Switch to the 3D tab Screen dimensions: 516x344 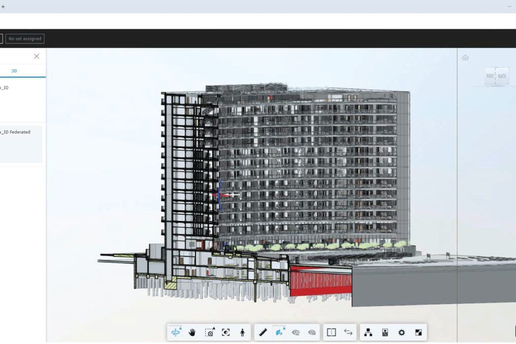click(14, 71)
